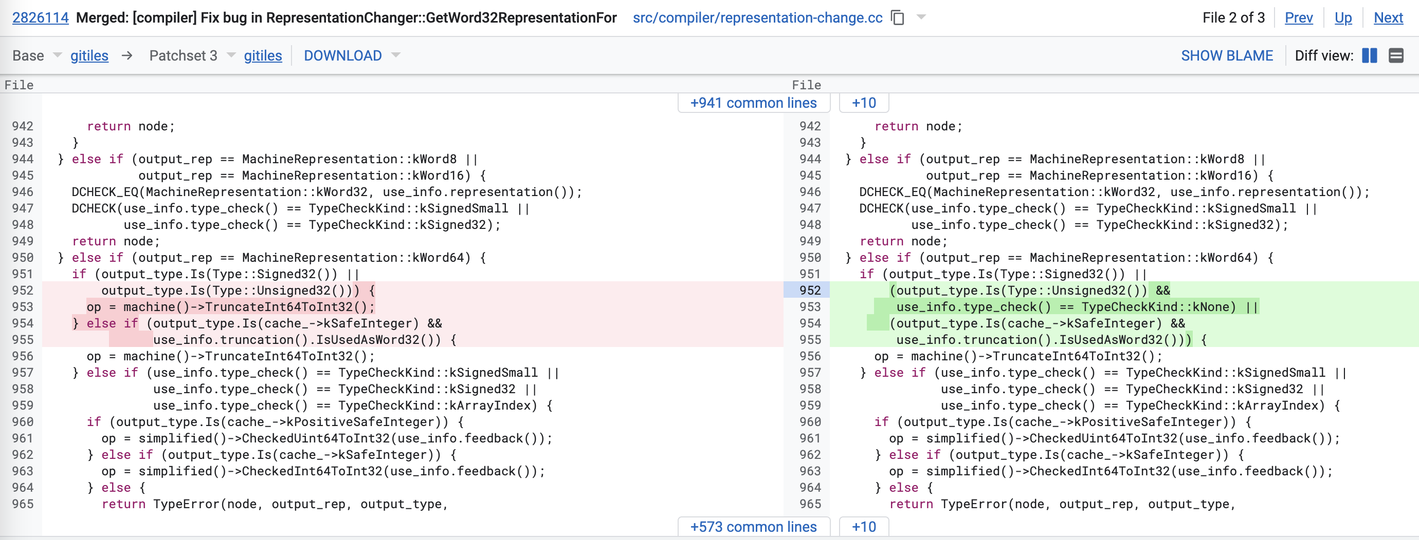Image resolution: width=1419 pixels, height=540 pixels.
Task: Open the gitiles link for Patchset 3
Action: click(x=263, y=55)
